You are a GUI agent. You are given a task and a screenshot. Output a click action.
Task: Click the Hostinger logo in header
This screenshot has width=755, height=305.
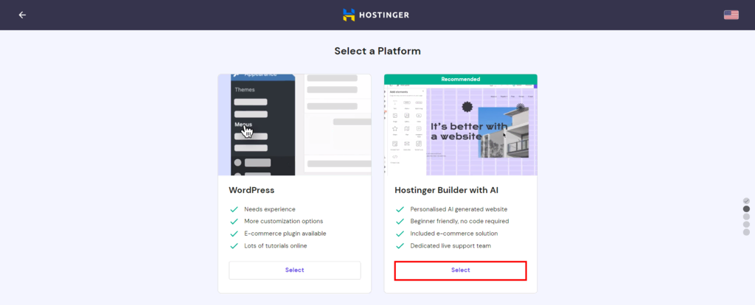click(x=376, y=15)
